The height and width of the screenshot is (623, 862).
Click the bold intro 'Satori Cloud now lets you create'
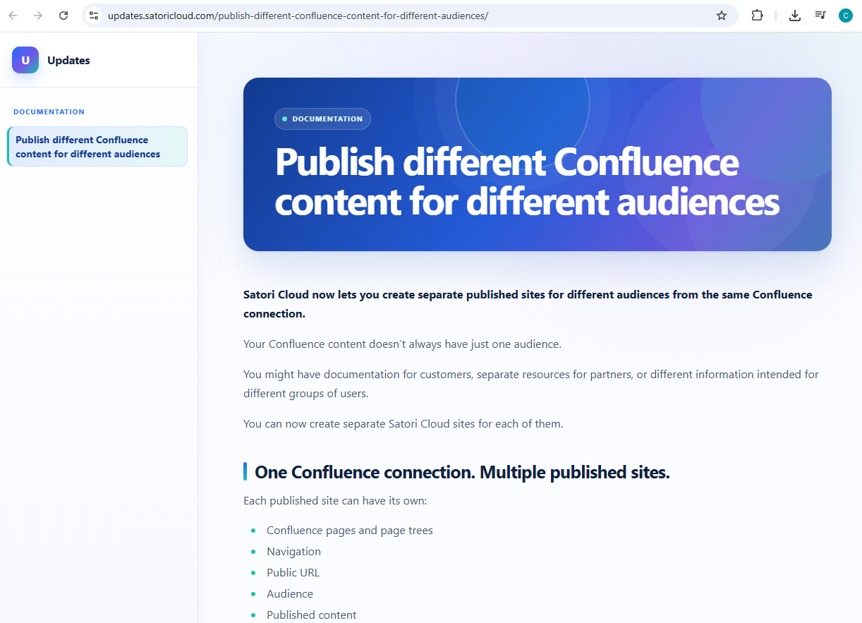[x=528, y=304]
